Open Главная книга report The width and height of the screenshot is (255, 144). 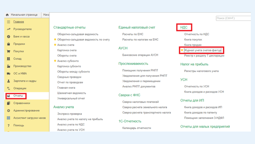66,88
